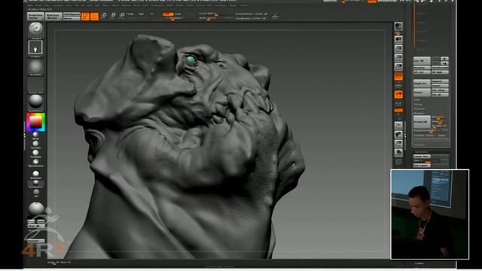Screen dimensions: 482x271
Task: Expand the Merge section in SubTool panel
Action: [418, 105]
